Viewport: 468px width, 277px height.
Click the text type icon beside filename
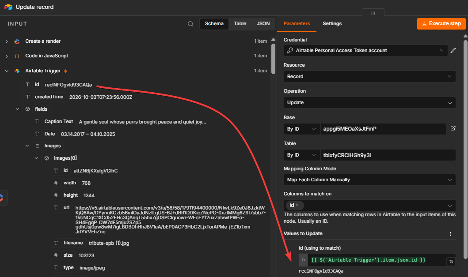click(x=56, y=243)
